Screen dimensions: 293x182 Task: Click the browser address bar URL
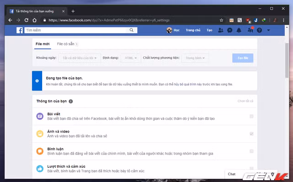(109, 20)
